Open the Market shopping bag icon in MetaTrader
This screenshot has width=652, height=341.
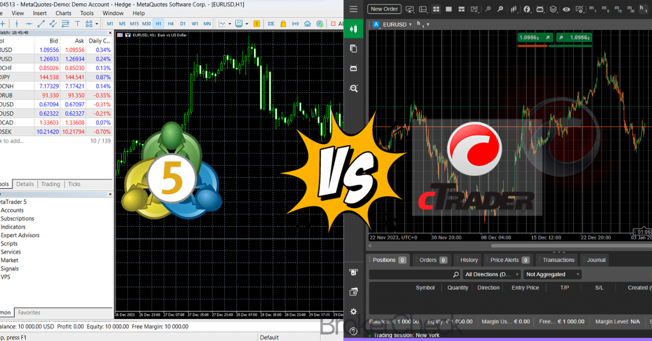pos(283,24)
